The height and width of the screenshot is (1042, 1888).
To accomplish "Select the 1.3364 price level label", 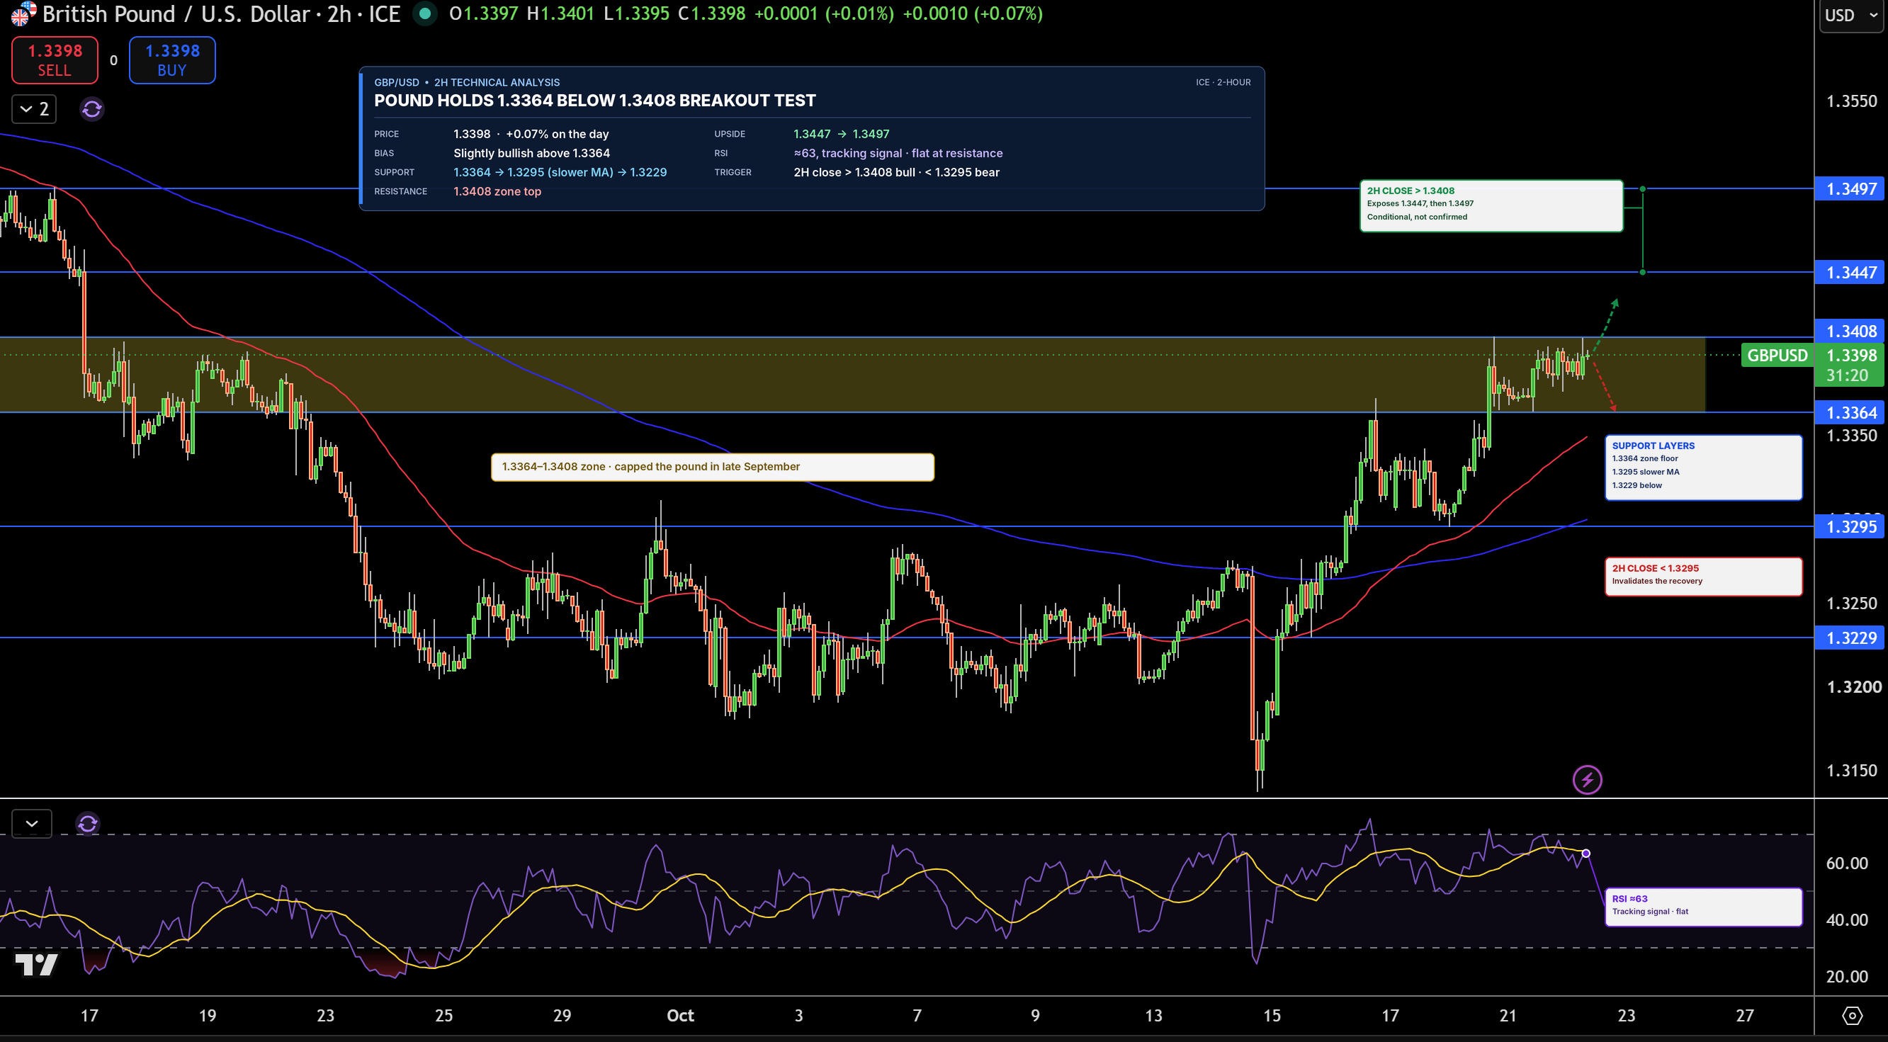I will tap(1850, 412).
